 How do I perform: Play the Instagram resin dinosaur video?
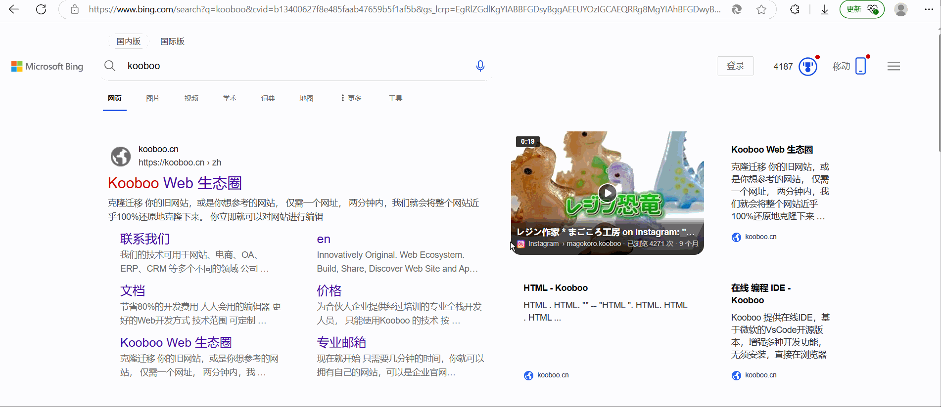pyautogui.click(x=607, y=193)
